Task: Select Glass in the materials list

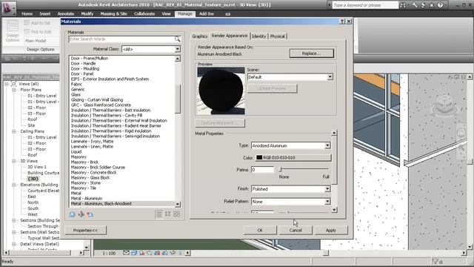Action: pos(76,95)
